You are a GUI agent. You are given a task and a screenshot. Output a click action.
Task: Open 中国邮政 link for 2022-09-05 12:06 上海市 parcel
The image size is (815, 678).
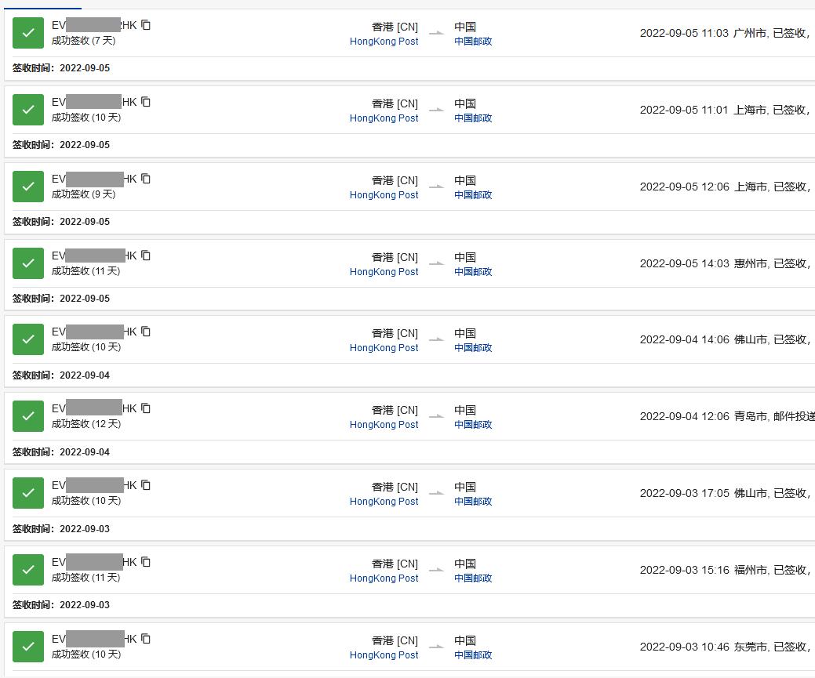coord(473,195)
